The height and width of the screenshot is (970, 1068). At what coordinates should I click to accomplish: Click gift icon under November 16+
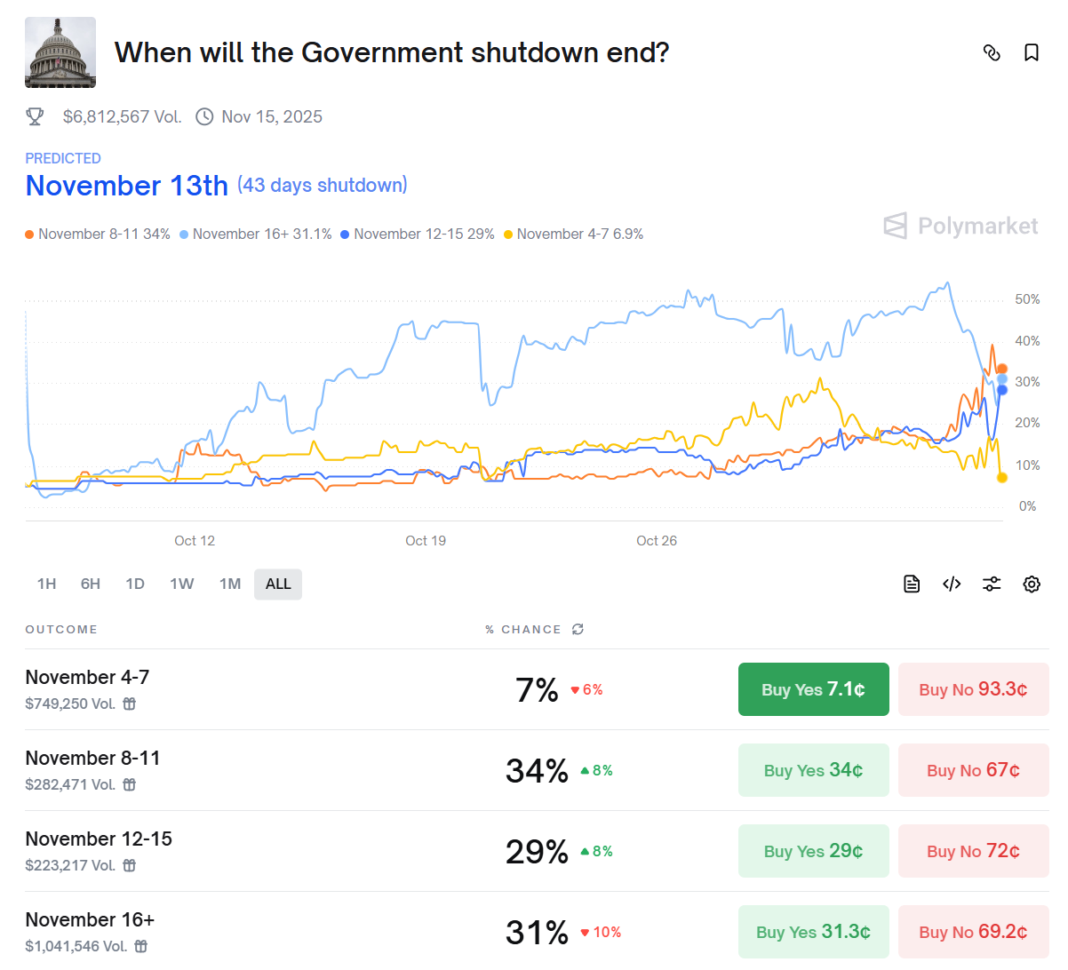(x=141, y=946)
